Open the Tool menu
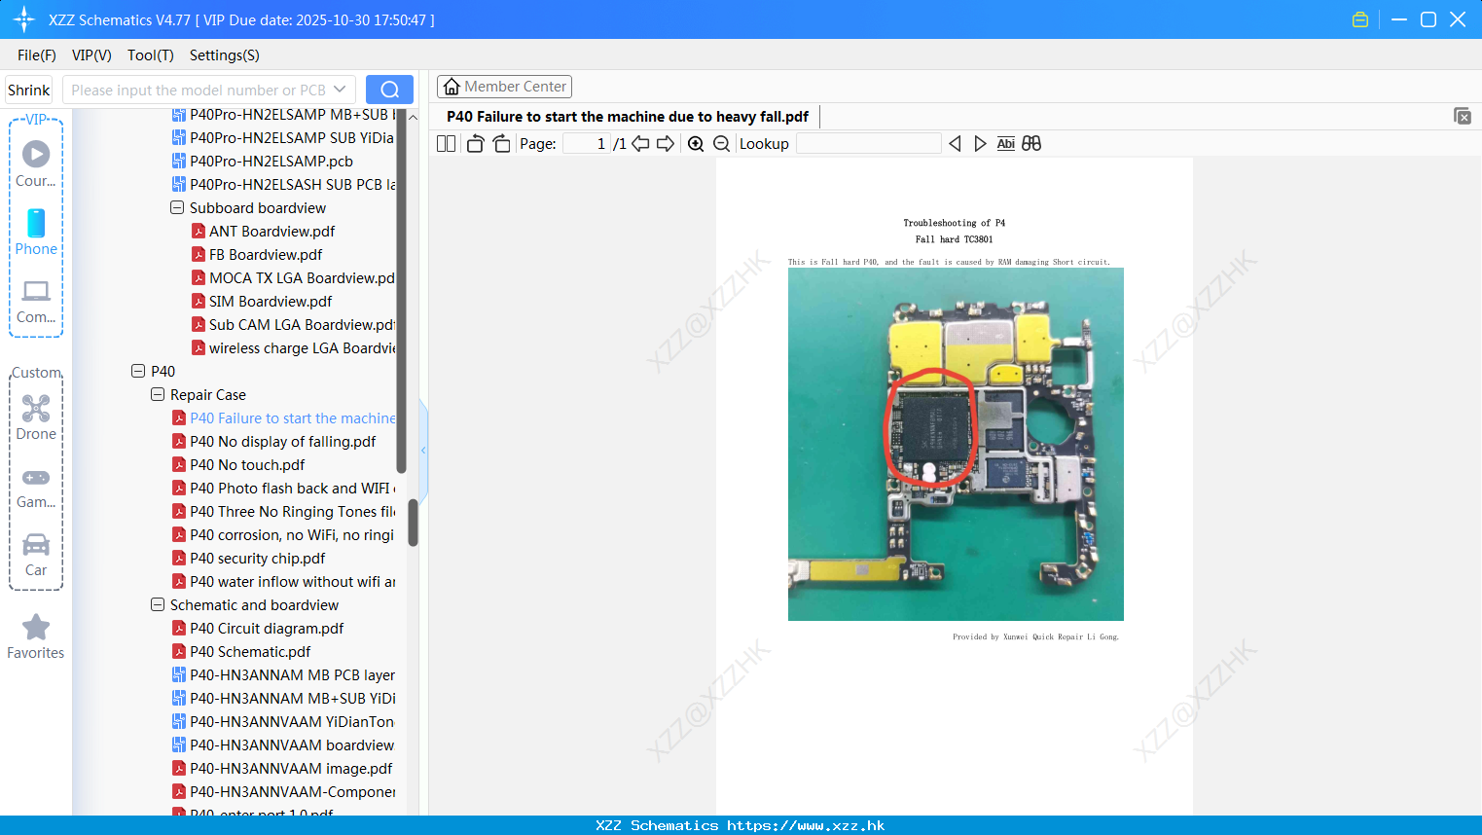This screenshot has height=835, width=1482. coord(151,55)
